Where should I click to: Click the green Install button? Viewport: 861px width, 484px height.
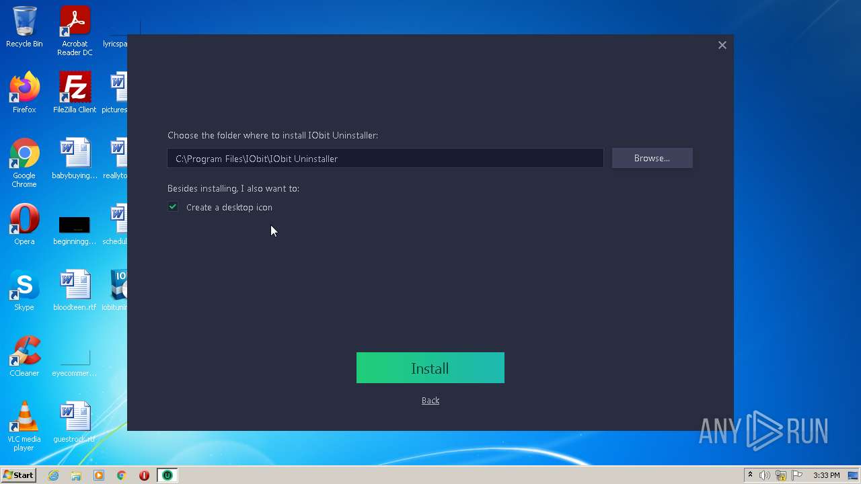pyautogui.click(x=430, y=368)
